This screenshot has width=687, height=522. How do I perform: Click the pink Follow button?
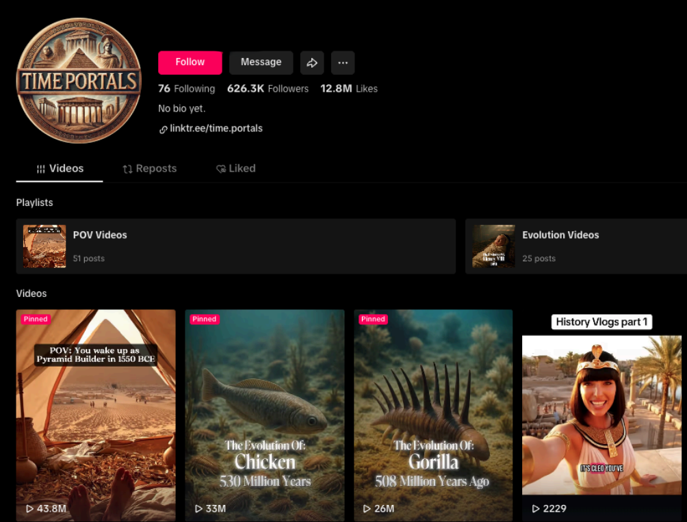(x=190, y=62)
